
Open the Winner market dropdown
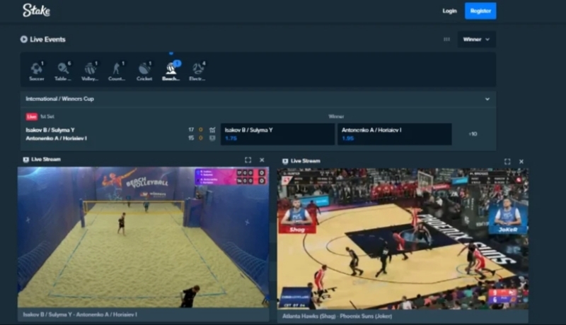[476, 40]
